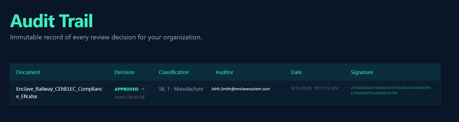Image resolution: width=459 pixels, height=122 pixels.
Task: Click the Audit Trail page heading
Action: (x=52, y=21)
